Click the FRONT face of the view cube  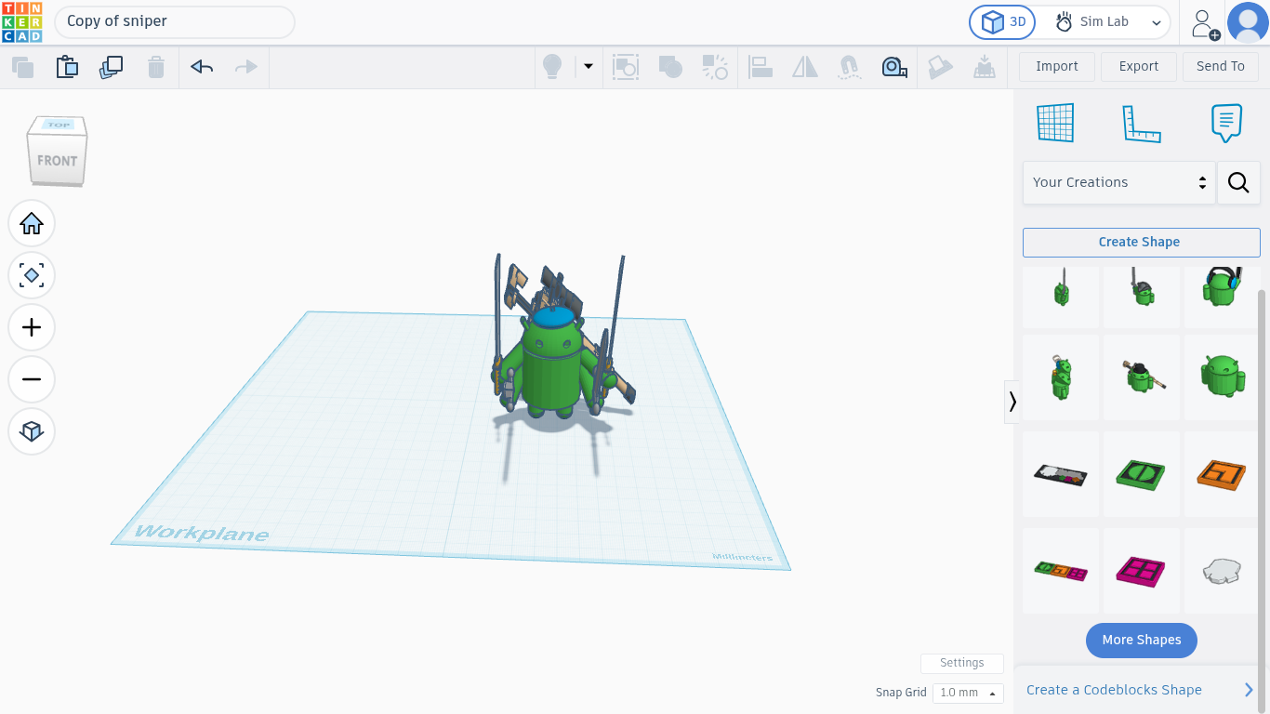tap(57, 160)
